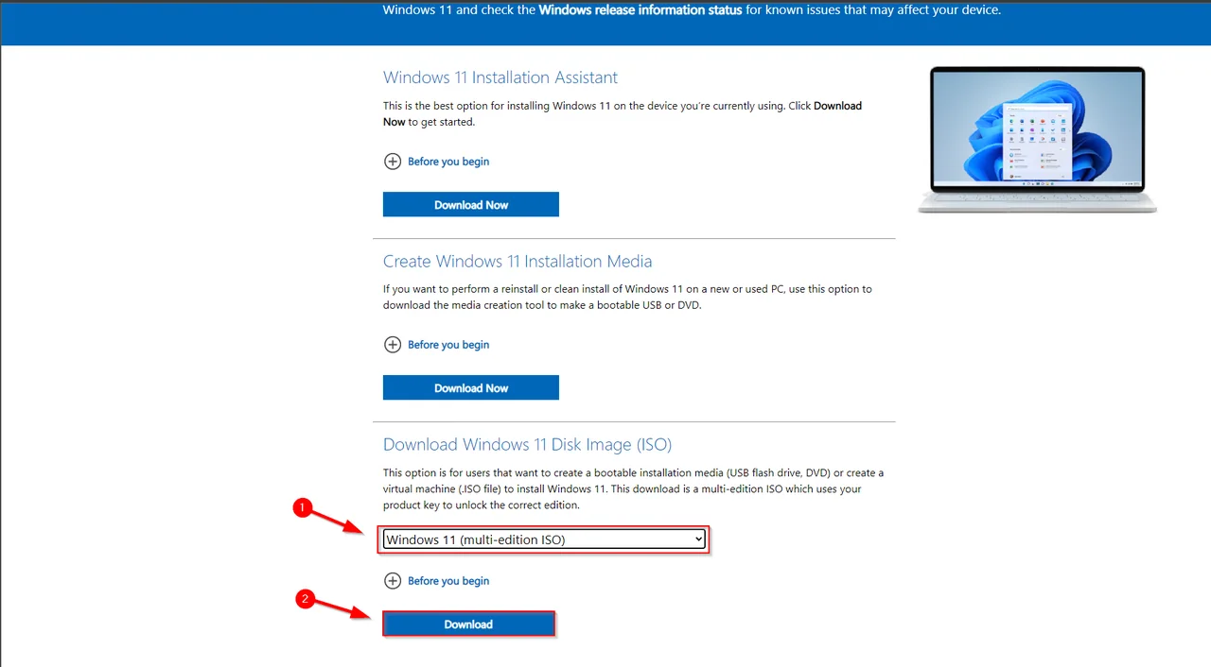Expand Before you begin under Create Installation Media
The height and width of the screenshot is (667, 1211).
tap(437, 345)
